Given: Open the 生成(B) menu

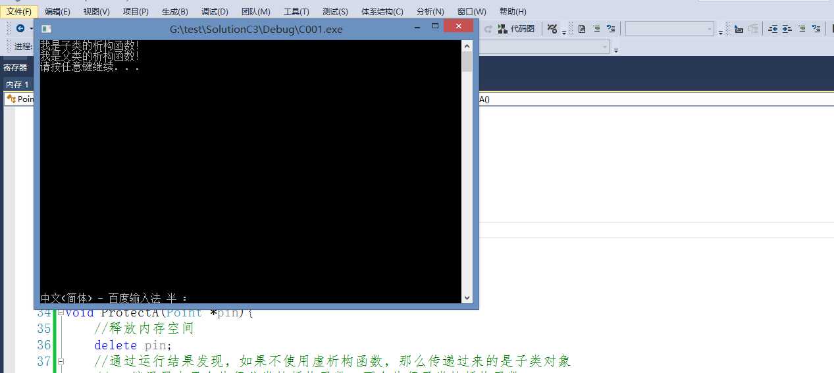Looking at the screenshot, I should pos(174,12).
